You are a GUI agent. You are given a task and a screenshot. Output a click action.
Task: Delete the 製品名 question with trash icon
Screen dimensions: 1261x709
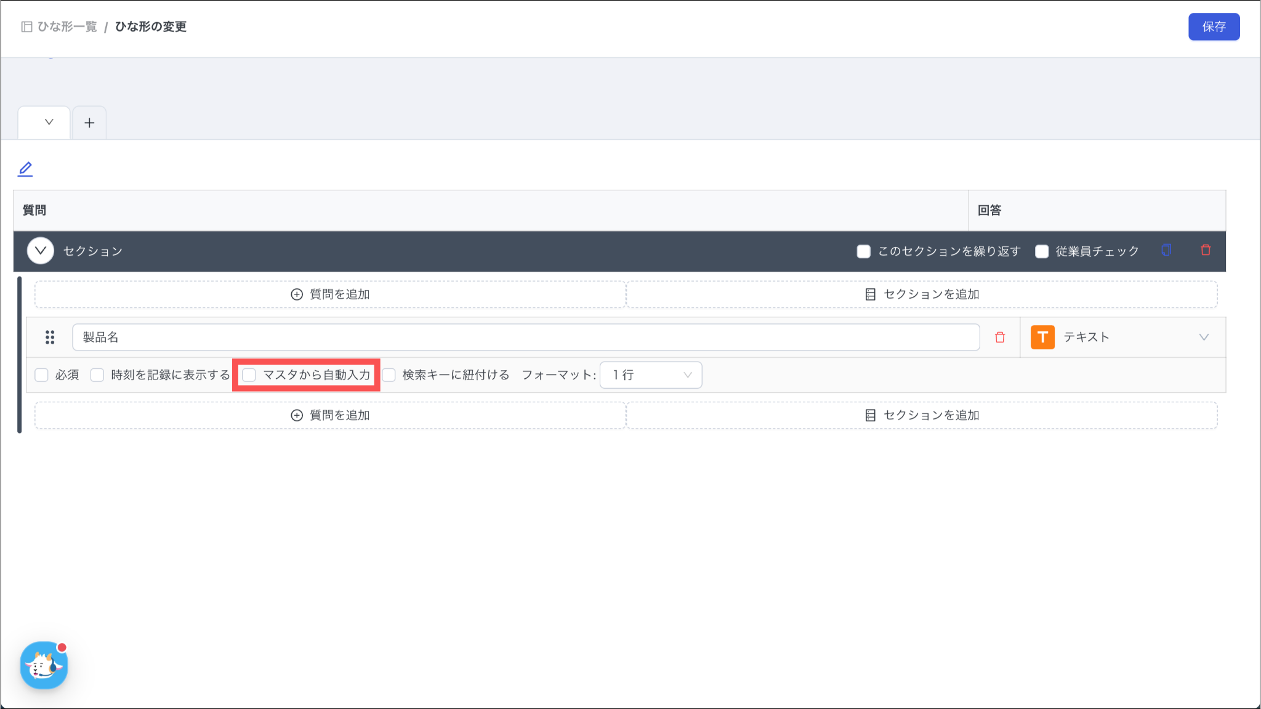(x=1000, y=337)
